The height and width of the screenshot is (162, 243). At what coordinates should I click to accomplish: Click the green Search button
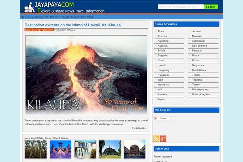[x=211, y=6]
